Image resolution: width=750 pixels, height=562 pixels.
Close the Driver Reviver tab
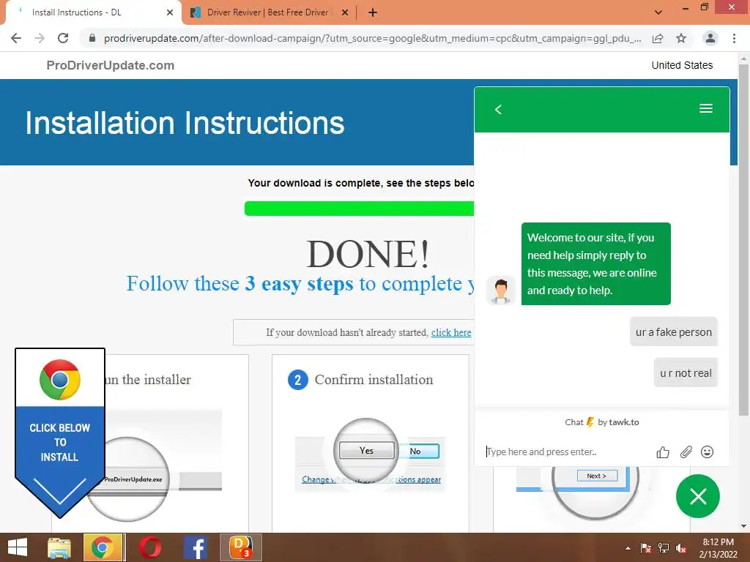pos(345,12)
